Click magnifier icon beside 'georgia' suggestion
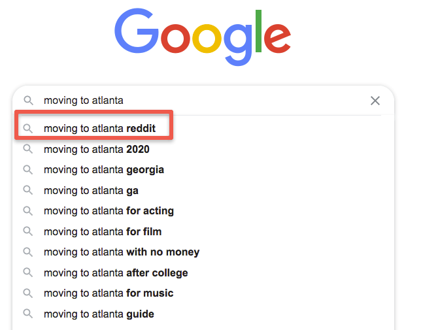The width and height of the screenshot is (421, 330). pos(28,170)
